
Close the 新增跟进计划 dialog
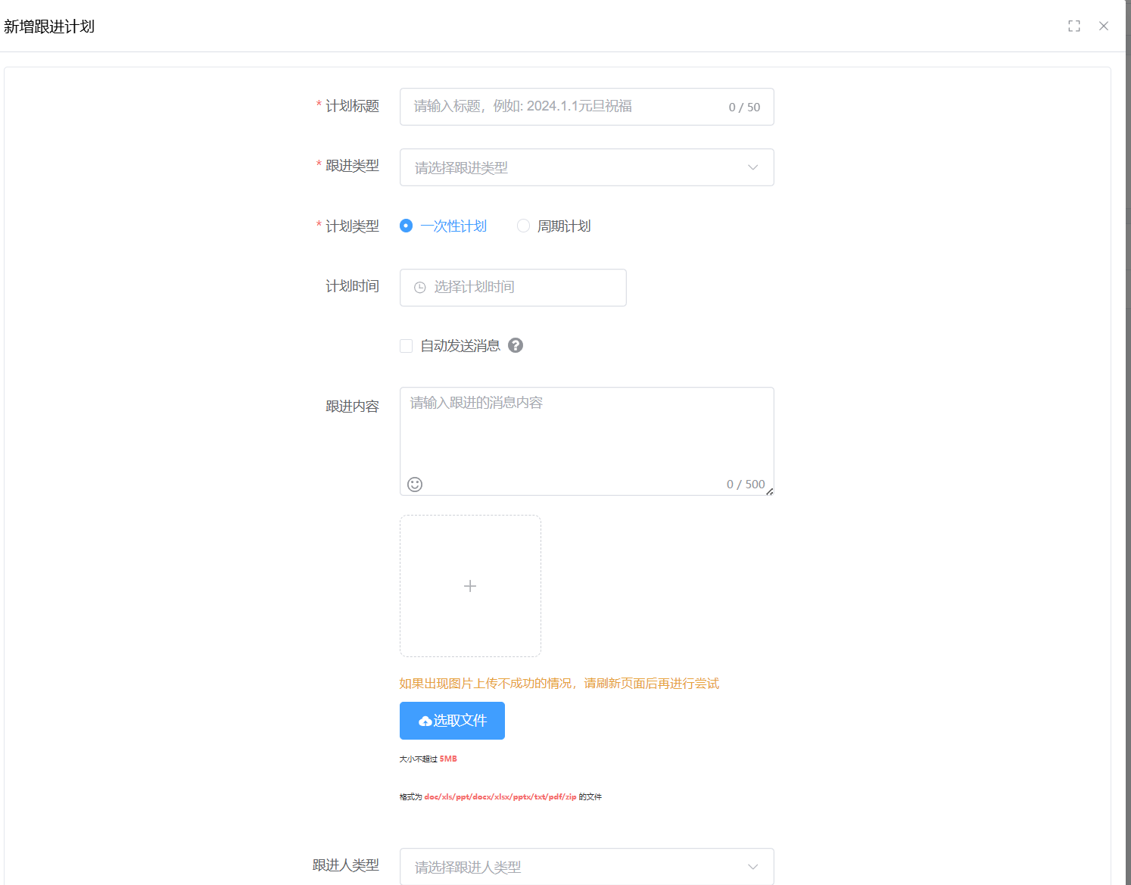1103,25
